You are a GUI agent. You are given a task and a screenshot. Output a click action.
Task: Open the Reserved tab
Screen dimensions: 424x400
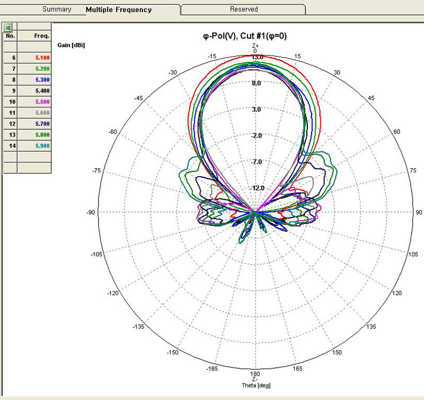[x=244, y=9]
